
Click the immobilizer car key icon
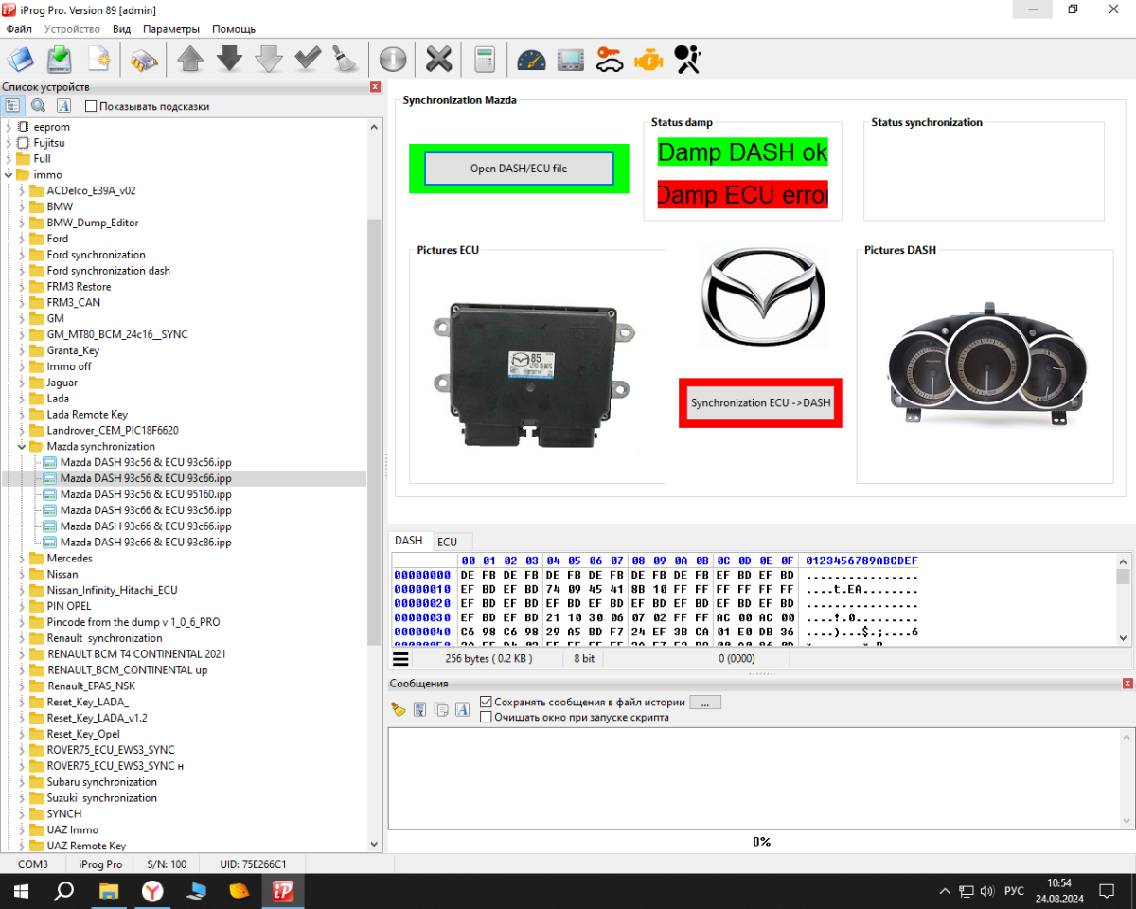[609, 60]
